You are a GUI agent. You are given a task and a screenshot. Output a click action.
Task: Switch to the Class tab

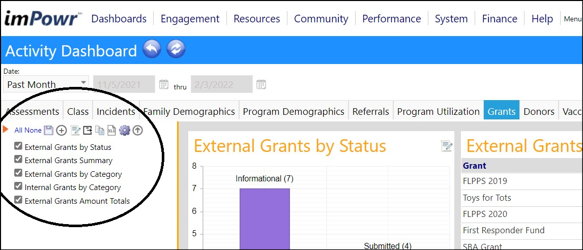pos(78,111)
